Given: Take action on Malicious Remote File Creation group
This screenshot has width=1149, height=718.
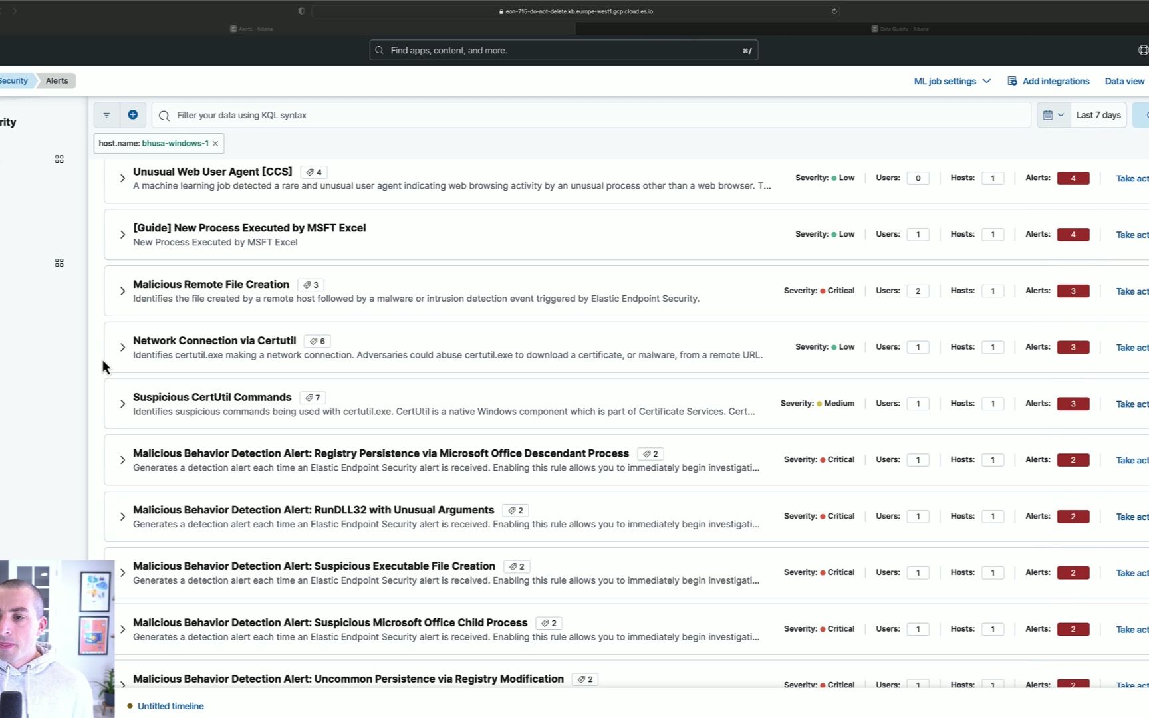Looking at the screenshot, I should tap(1132, 291).
